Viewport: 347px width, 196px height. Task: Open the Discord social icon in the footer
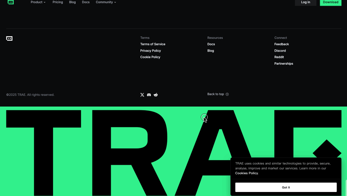pyautogui.click(x=149, y=95)
